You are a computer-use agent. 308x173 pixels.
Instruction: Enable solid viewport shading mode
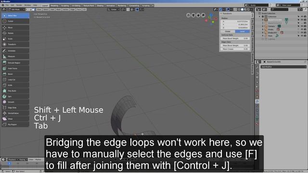242,10
